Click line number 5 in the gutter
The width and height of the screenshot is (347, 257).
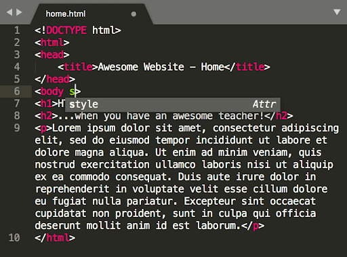pos(17,79)
